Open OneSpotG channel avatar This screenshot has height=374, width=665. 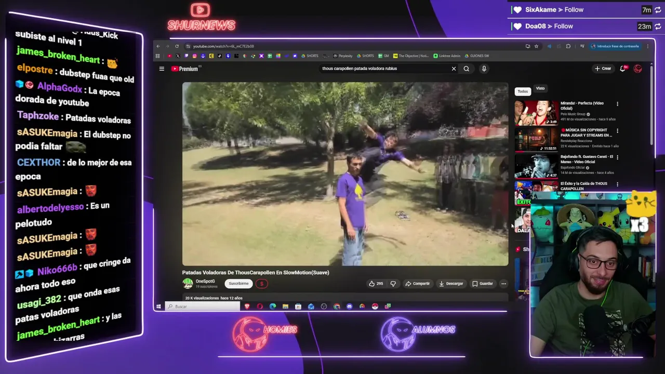tap(188, 283)
